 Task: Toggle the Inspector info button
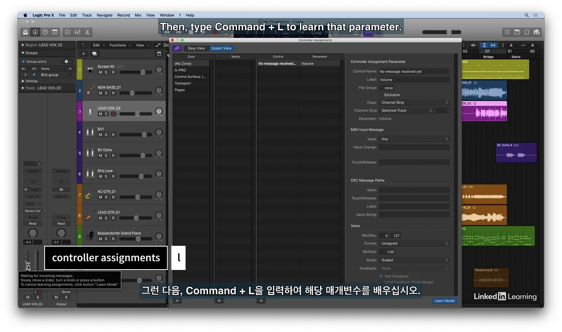pyautogui.click(x=36, y=32)
